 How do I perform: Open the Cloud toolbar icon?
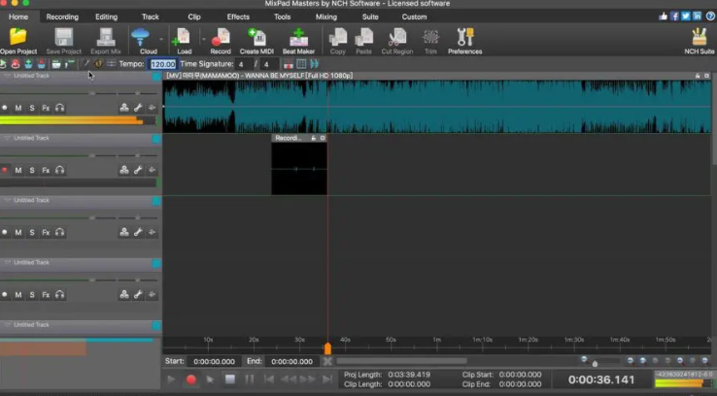(x=140, y=37)
